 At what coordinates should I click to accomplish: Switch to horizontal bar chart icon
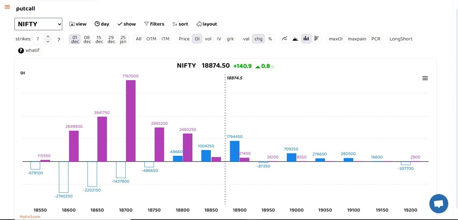pyautogui.click(x=316, y=39)
